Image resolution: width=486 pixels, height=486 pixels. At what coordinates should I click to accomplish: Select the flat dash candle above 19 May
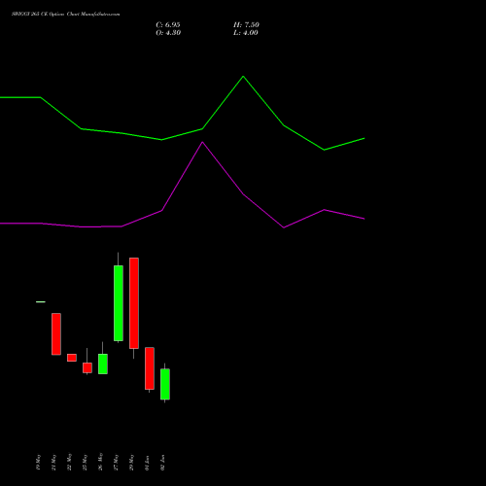[x=41, y=302]
